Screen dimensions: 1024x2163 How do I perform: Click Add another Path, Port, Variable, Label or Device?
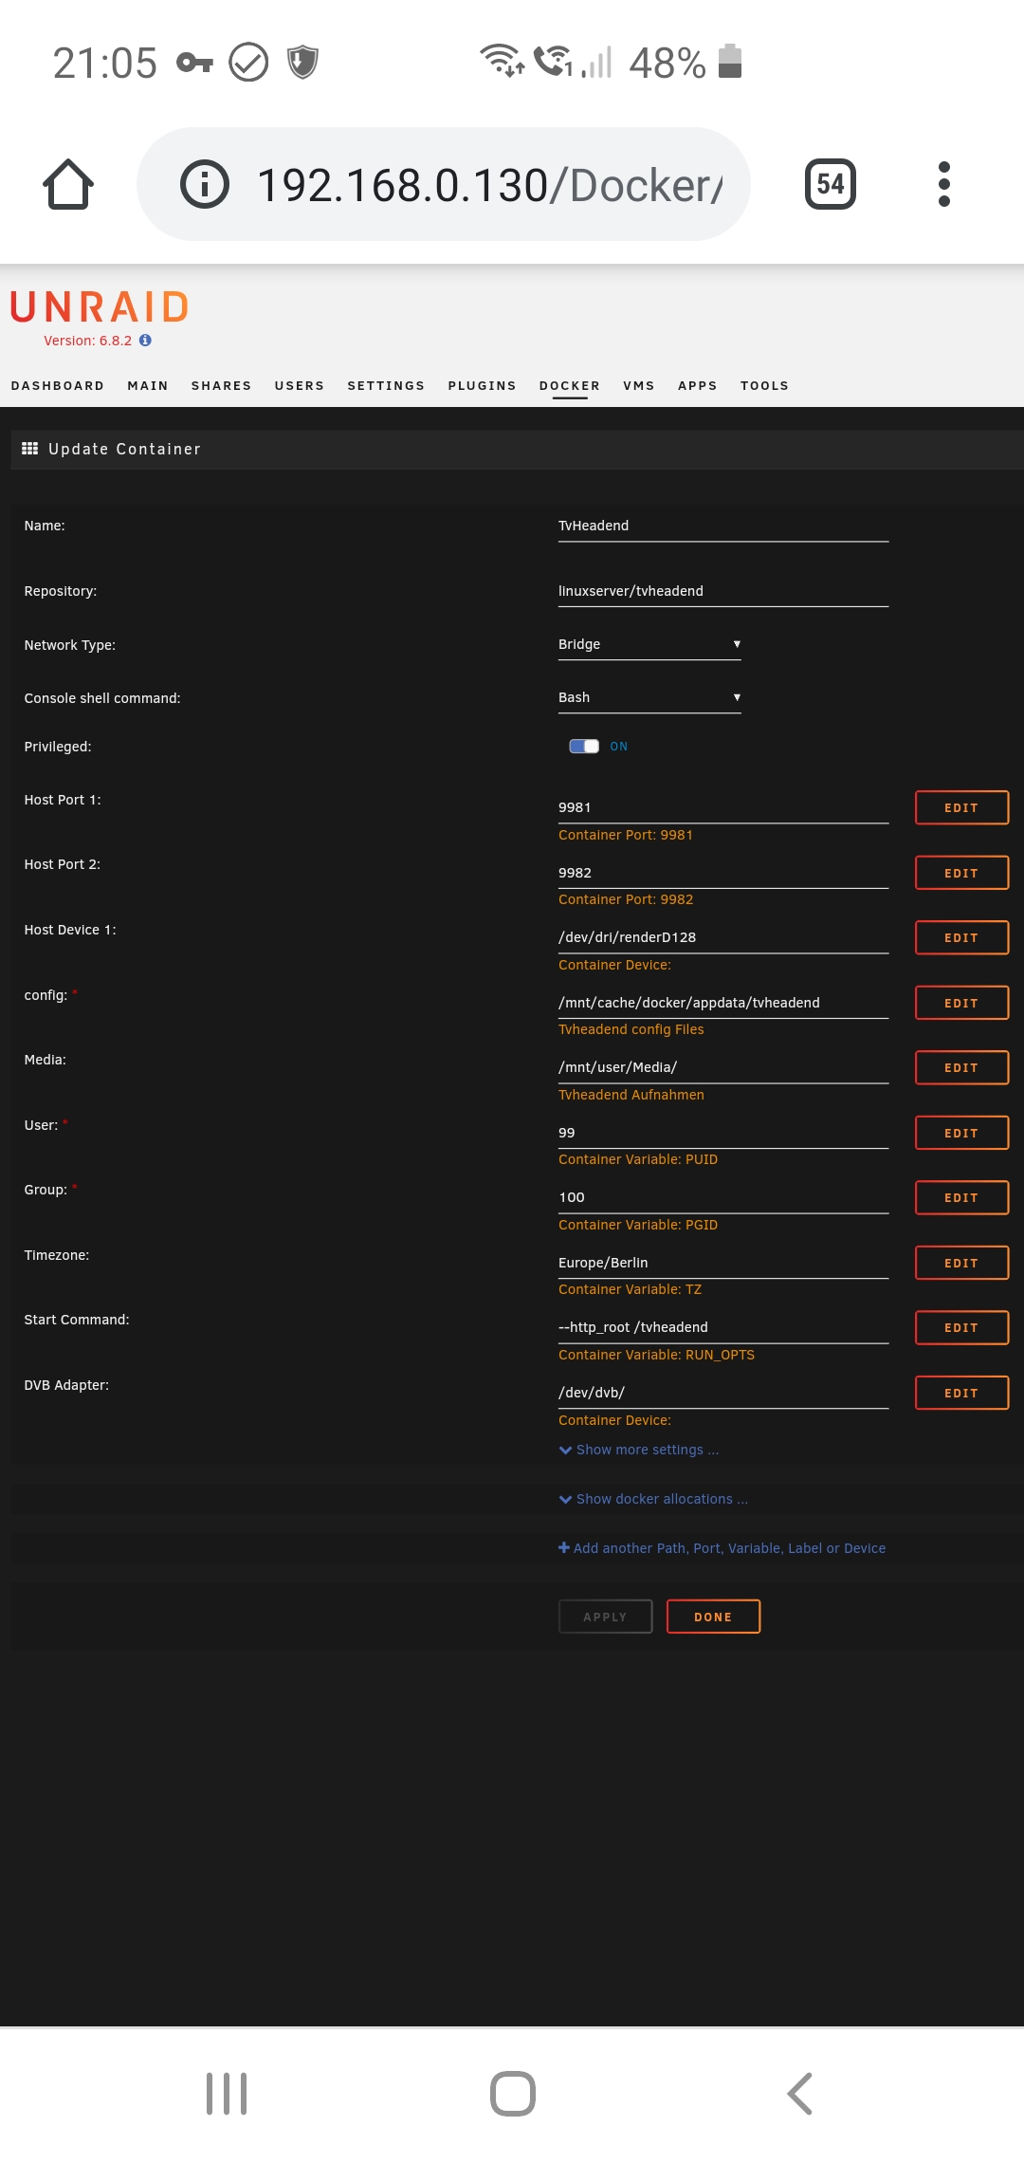(x=722, y=1548)
